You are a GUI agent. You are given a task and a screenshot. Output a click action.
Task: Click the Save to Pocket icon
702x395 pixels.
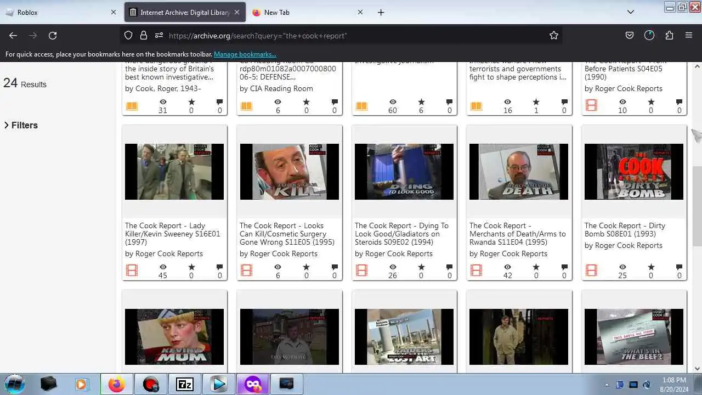tap(630, 35)
